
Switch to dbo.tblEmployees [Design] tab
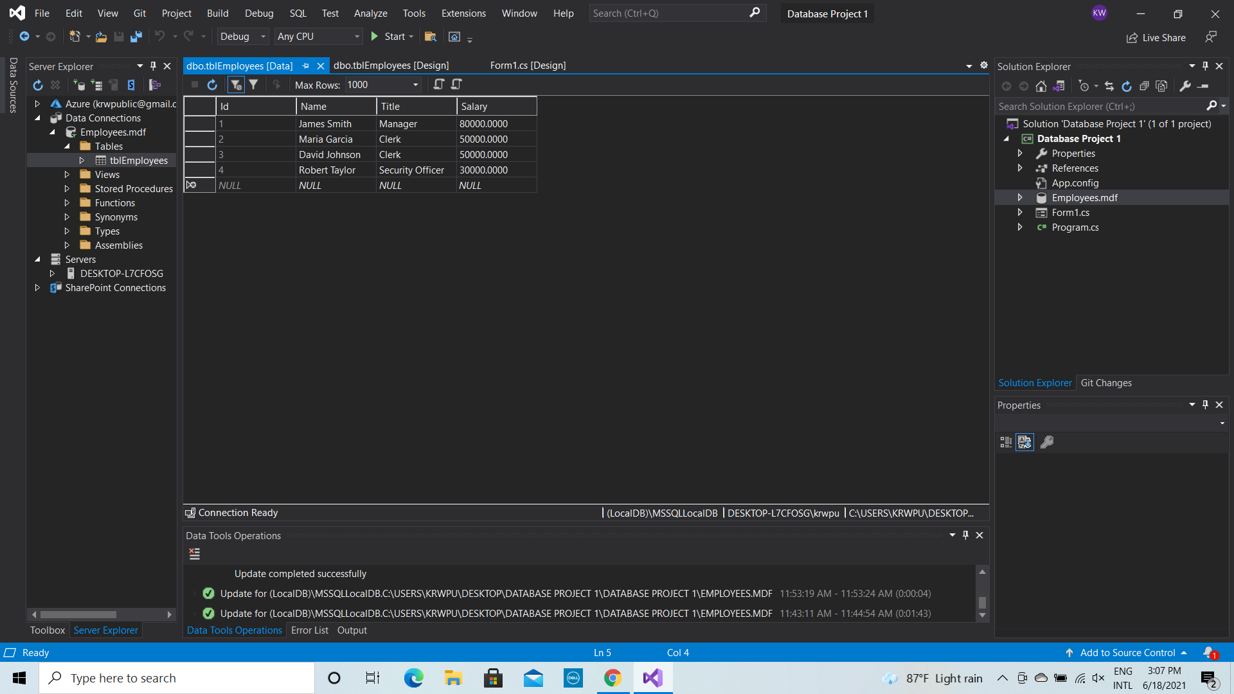coord(391,66)
